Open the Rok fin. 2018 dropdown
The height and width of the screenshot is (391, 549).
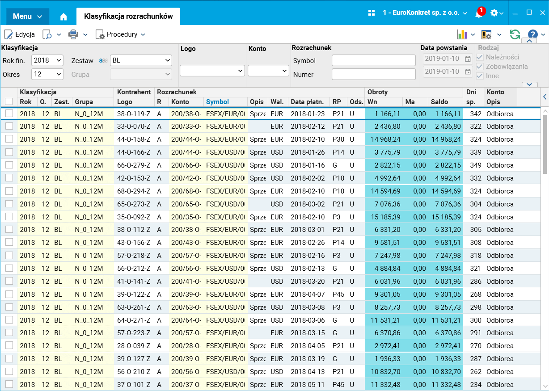click(x=47, y=60)
